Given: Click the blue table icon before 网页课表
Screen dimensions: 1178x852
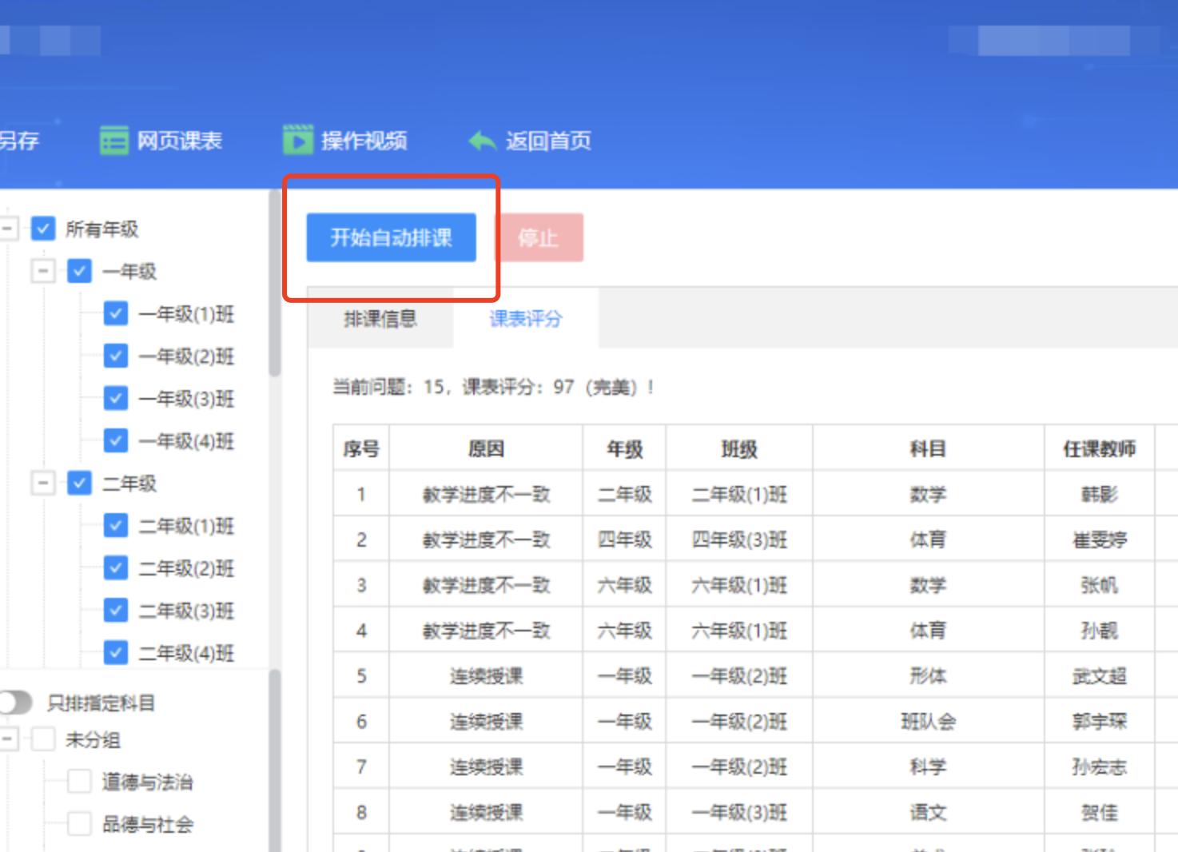Looking at the screenshot, I should point(113,141).
